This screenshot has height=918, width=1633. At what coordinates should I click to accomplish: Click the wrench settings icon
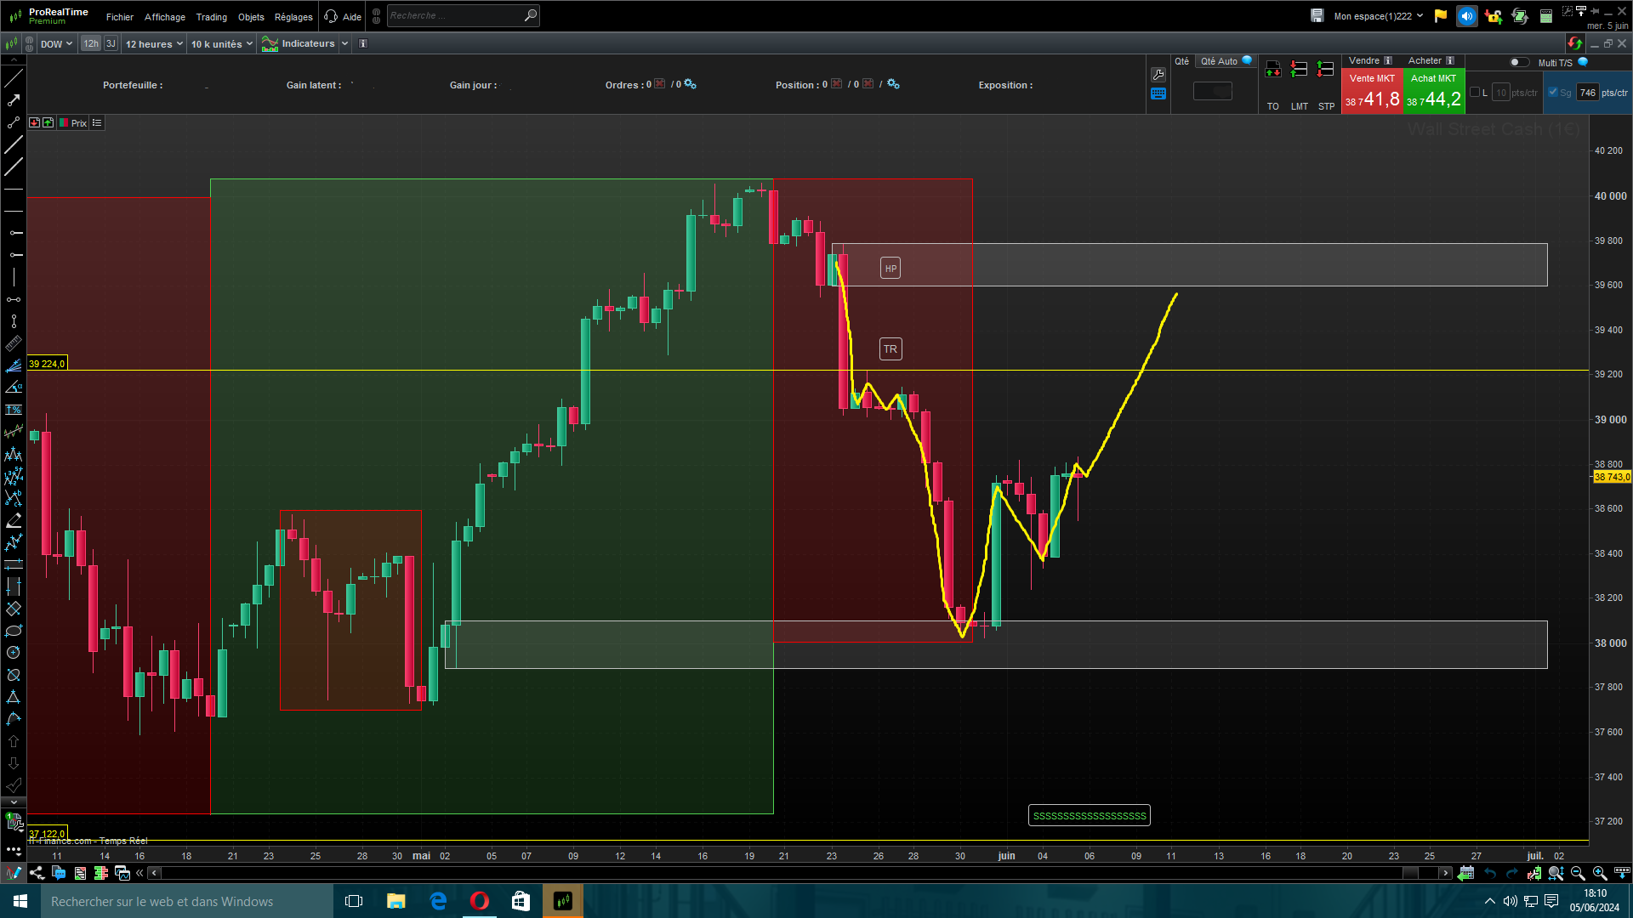[x=1158, y=75]
